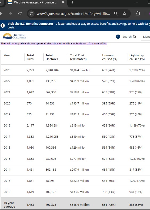The image size is (150, 210).
Task: Close the Wildfire Averages tab
Action: [x=63, y=2]
